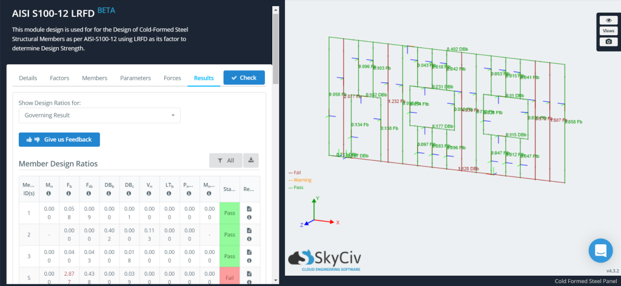Click the info icon under the DBb column header
Viewport: 621px width, 286px height.
[108, 194]
